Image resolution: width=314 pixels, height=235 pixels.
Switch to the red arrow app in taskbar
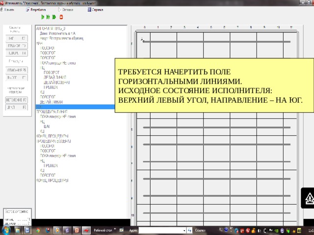(86, 231)
